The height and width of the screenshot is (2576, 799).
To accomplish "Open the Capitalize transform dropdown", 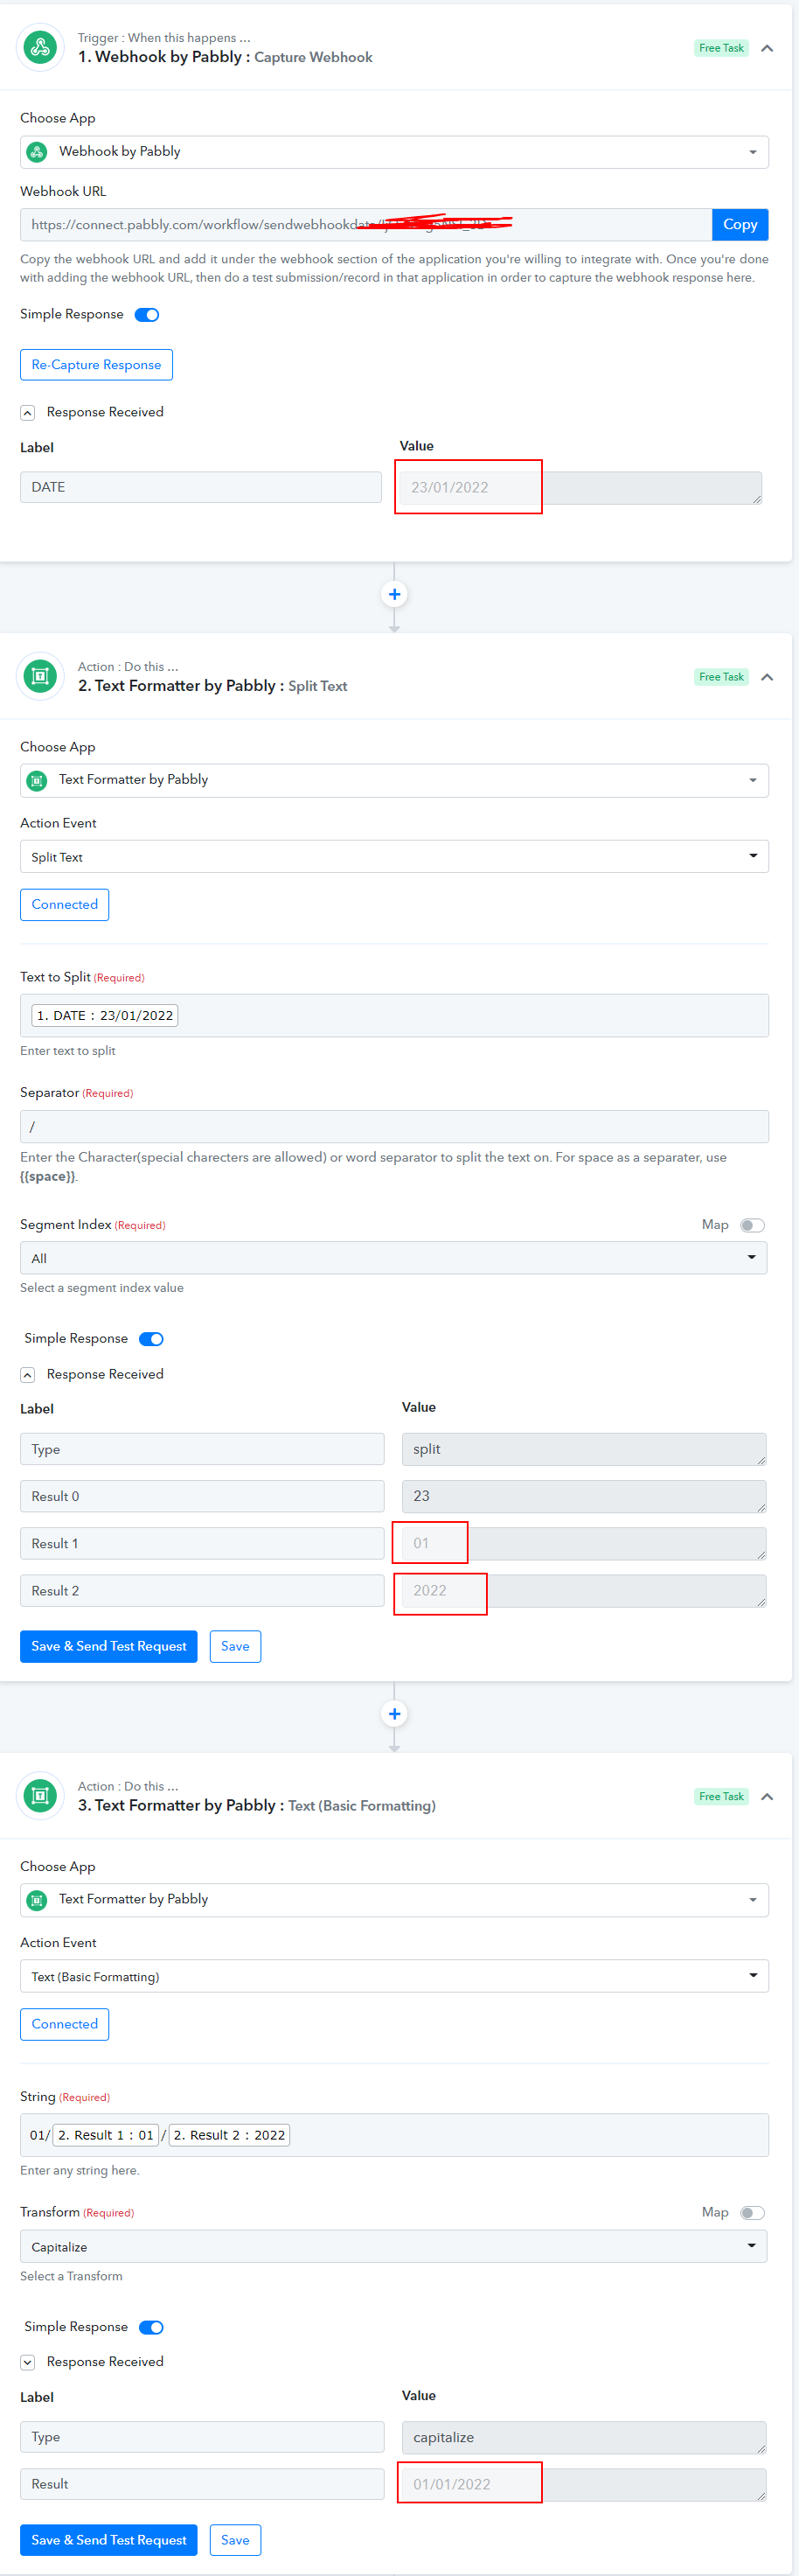I will click(x=394, y=2246).
